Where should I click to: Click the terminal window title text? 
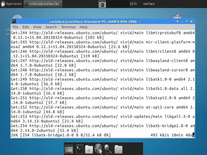pos(95,21)
